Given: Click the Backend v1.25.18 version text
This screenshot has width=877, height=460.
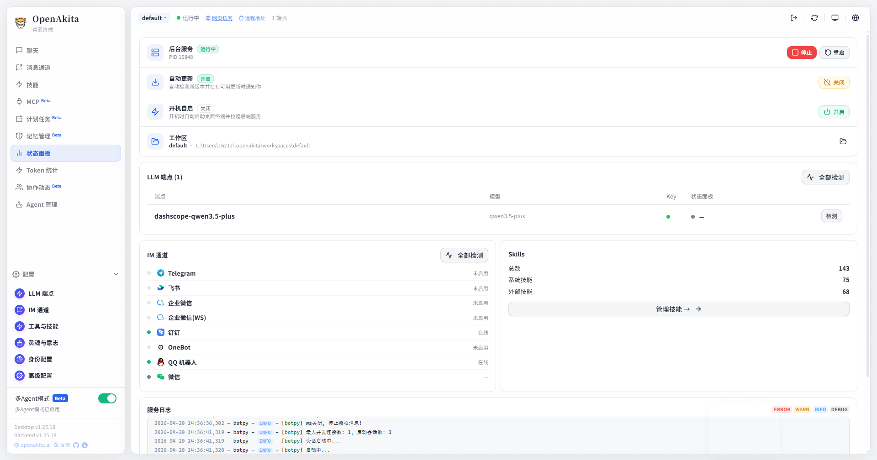Looking at the screenshot, I should click(35, 435).
